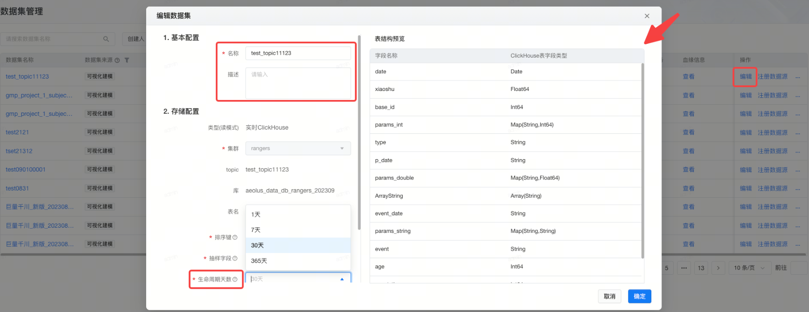Open dataset link tset21312
The image size is (809, 312).
pyautogui.click(x=19, y=151)
